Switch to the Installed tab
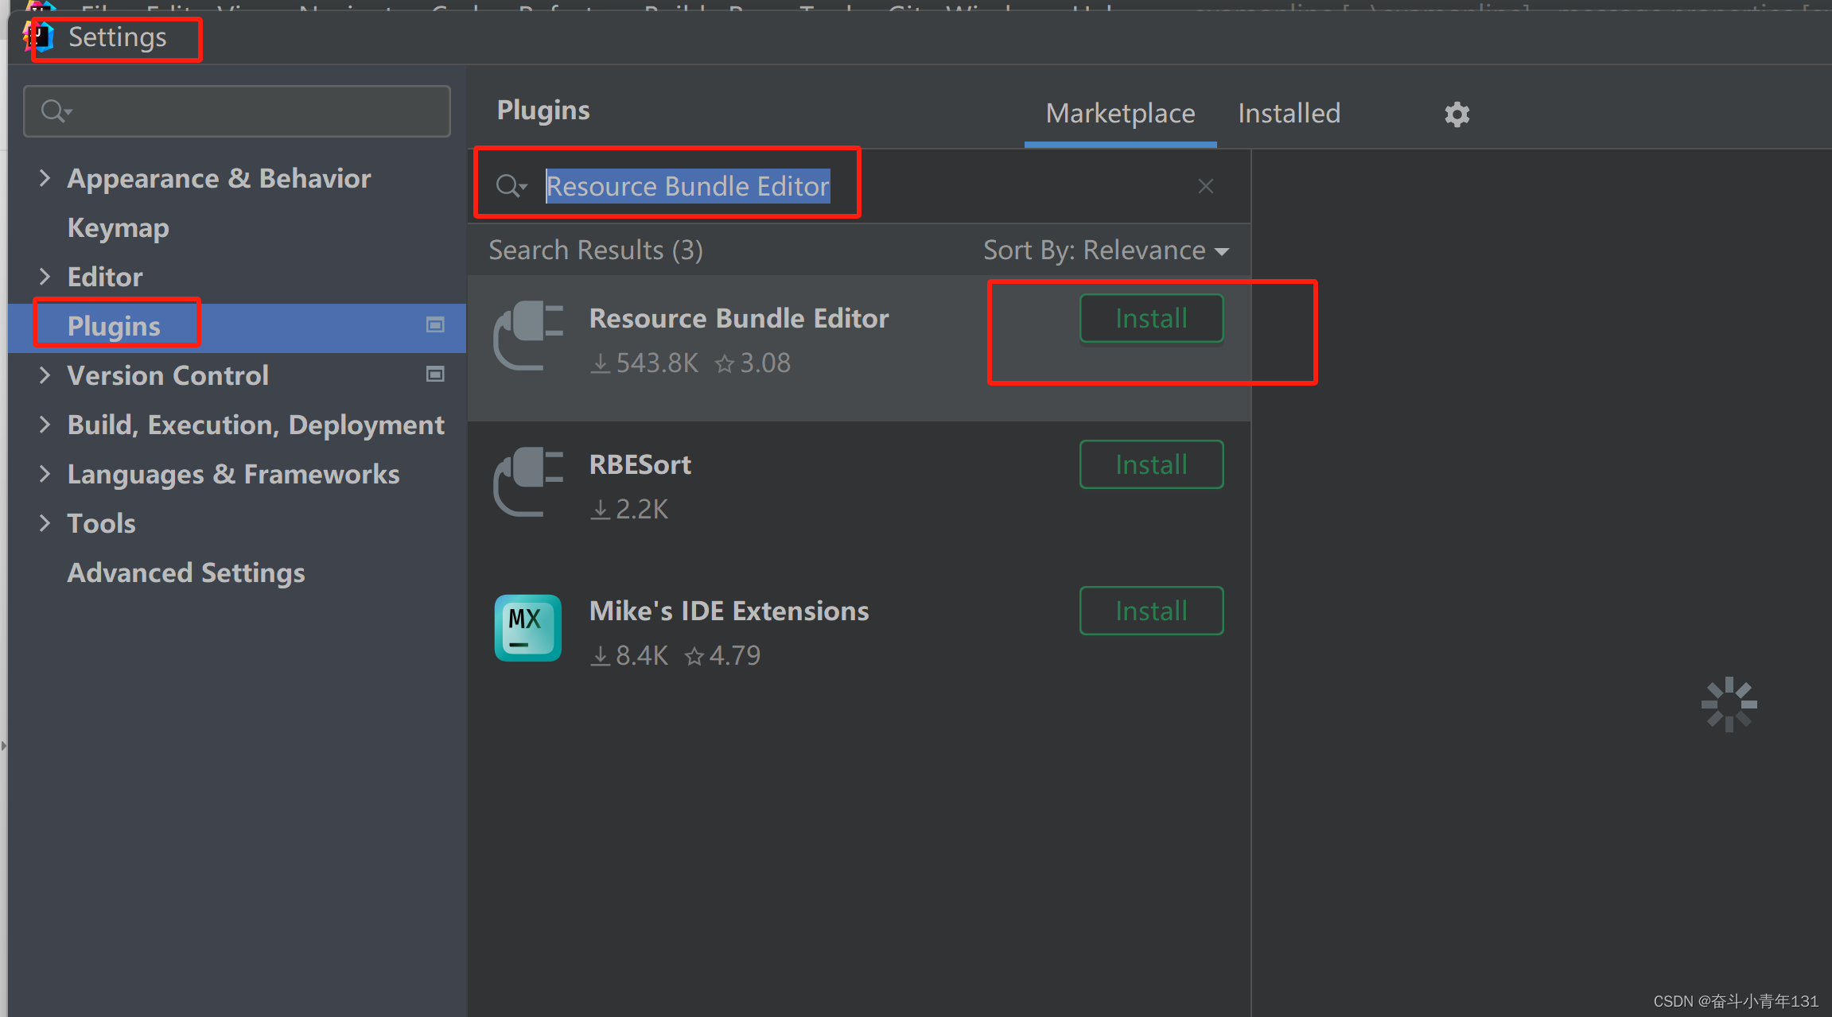The width and height of the screenshot is (1832, 1017). coord(1289,114)
